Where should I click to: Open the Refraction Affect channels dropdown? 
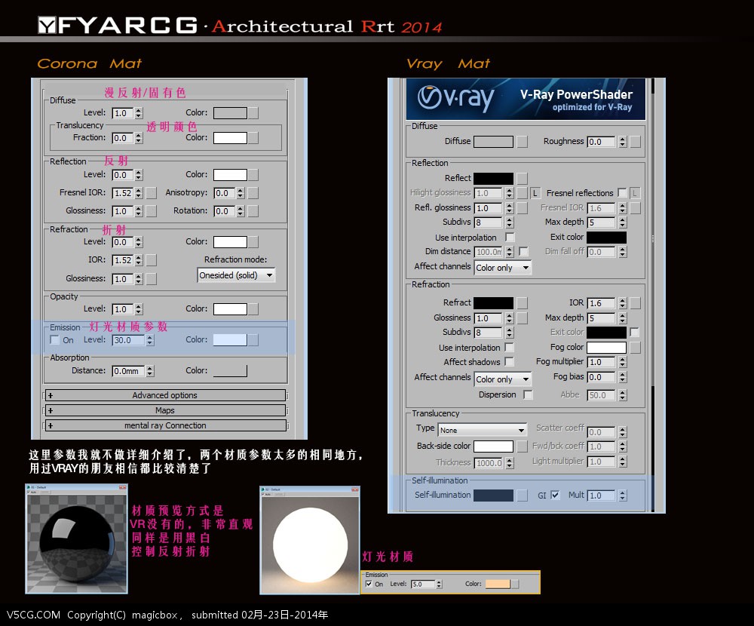(502, 379)
